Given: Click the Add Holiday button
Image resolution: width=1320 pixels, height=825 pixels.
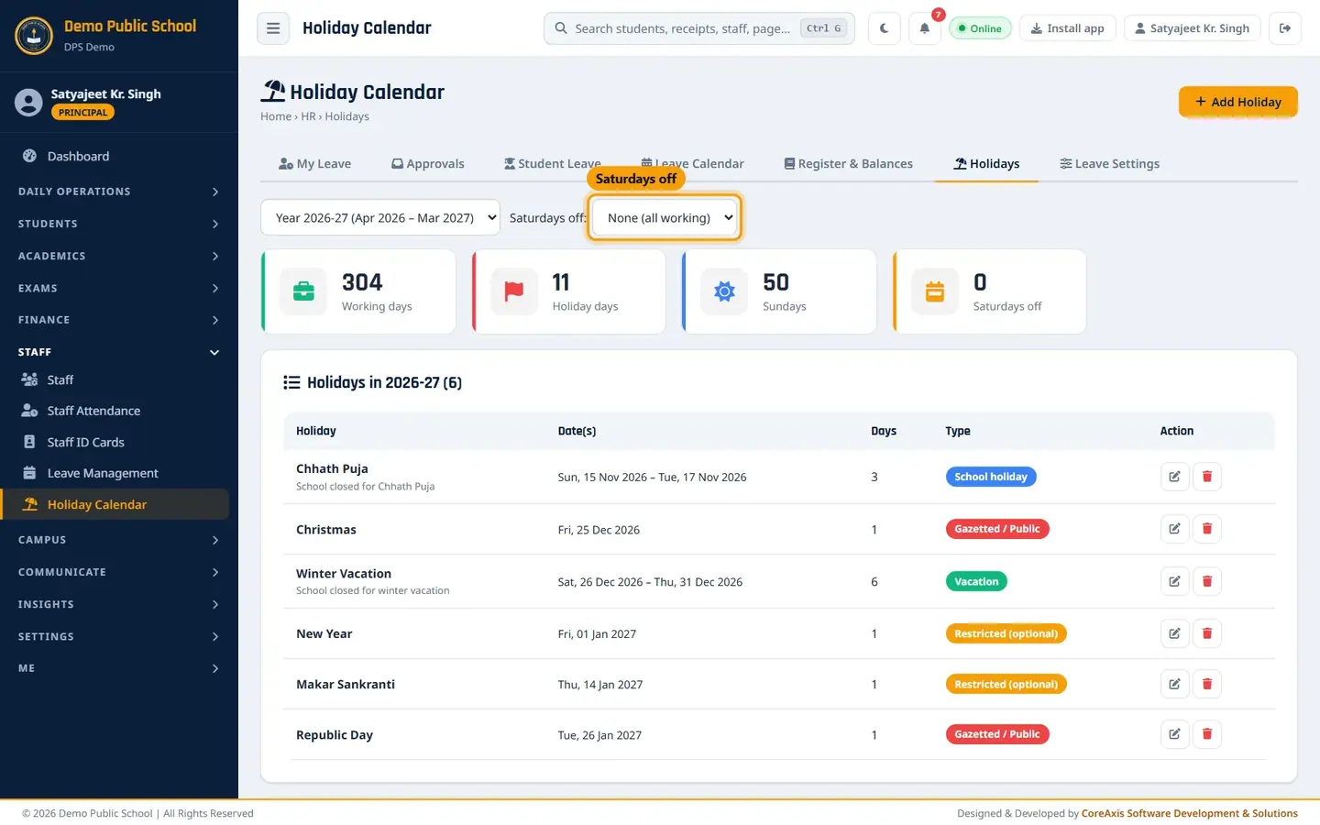Looking at the screenshot, I should [x=1237, y=102].
